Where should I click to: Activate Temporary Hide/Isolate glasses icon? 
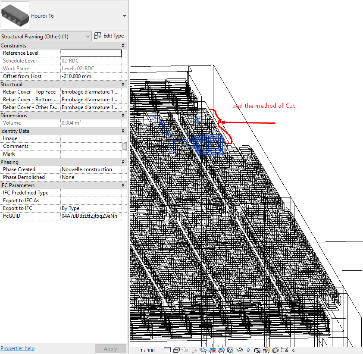[239, 350]
